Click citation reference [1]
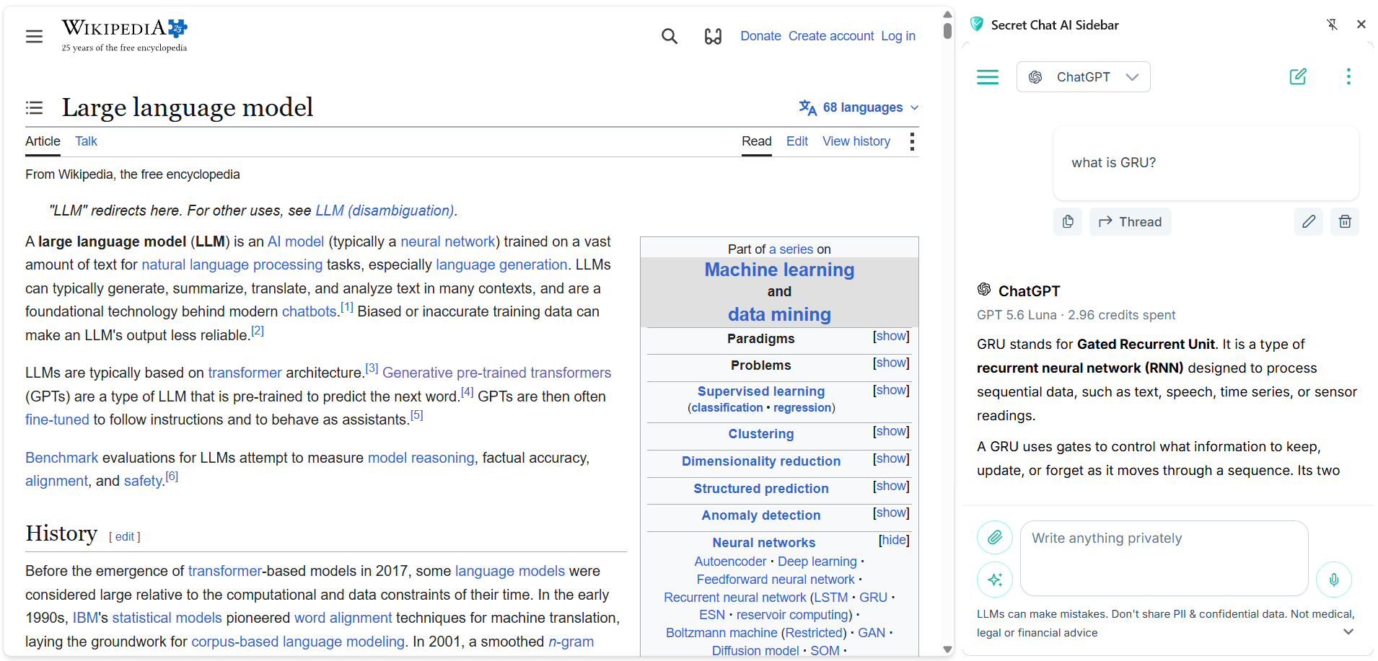Viewport: 1378px width, 661px height. 347,307
